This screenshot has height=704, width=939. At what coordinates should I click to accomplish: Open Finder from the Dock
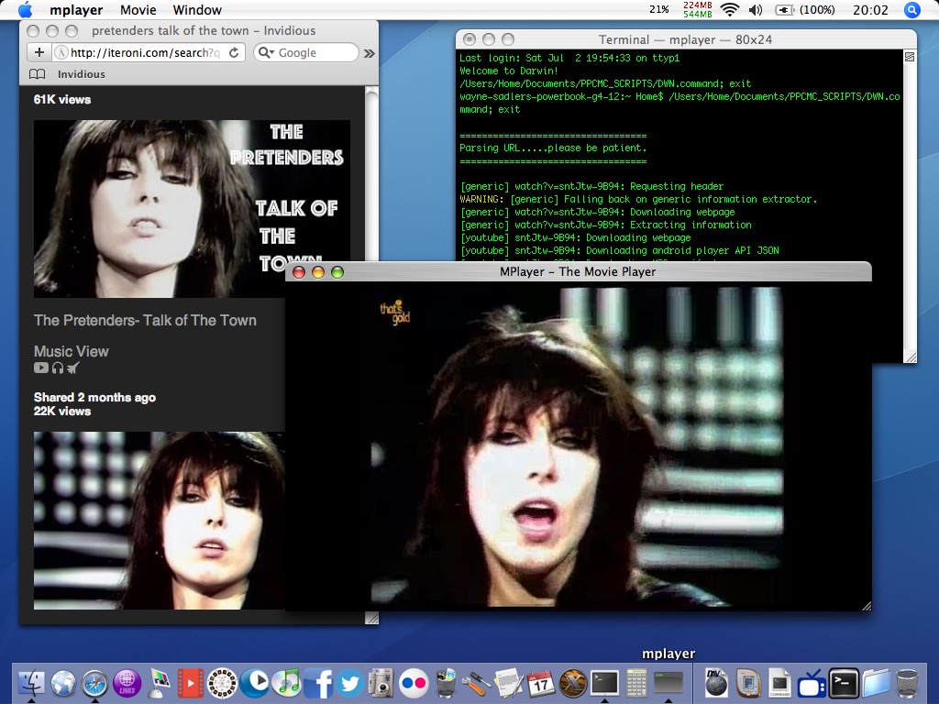[x=31, y=683]
